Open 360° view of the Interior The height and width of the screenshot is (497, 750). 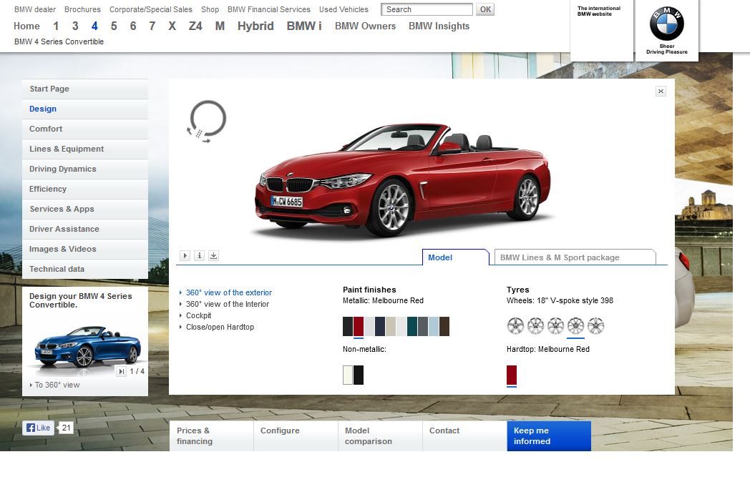click(228, 304)
